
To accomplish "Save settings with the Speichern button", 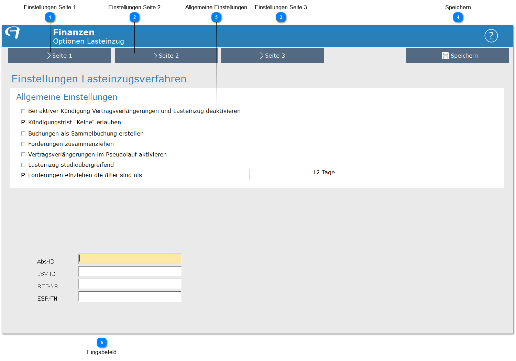I will (458, 56).
